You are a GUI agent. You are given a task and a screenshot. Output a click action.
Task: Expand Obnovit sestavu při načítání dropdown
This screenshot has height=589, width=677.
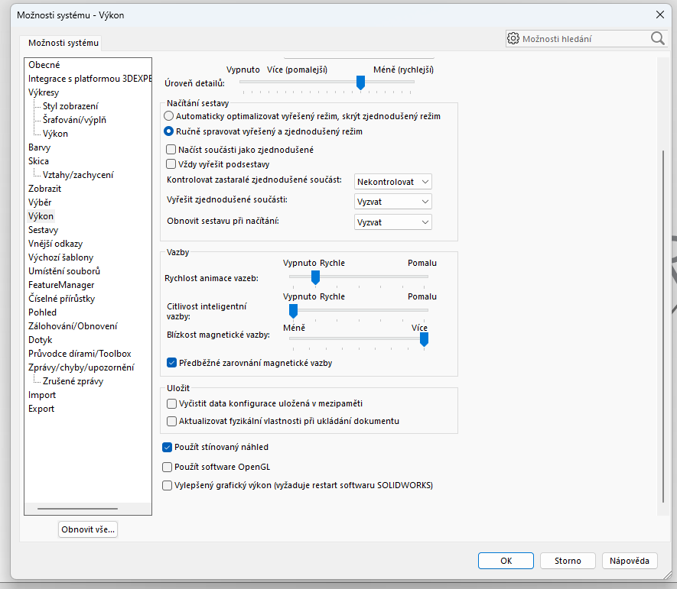(393, 222)
